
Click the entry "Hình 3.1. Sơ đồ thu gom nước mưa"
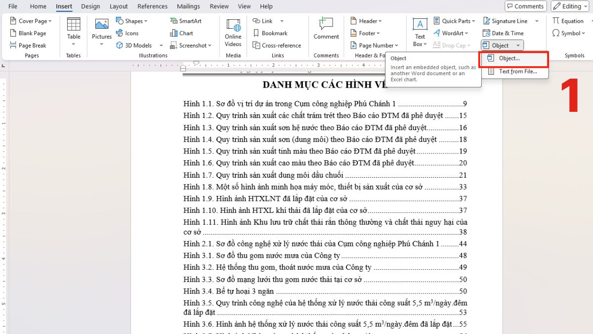tap(325, 256)
